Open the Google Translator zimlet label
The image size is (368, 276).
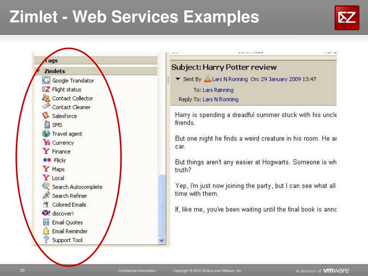(x=73, y=80)
